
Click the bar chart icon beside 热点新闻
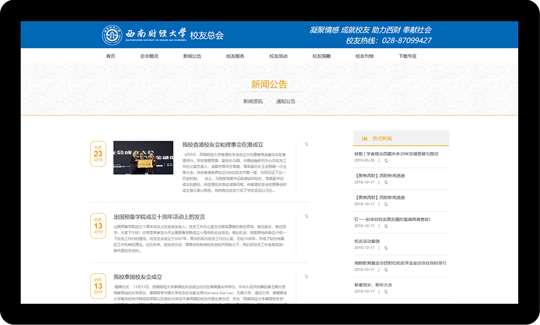click(365, 138)
